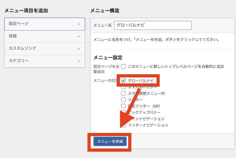Click the triangle icon beside 投稿
The width and height of the screenshot is (236, 158).
79,36
